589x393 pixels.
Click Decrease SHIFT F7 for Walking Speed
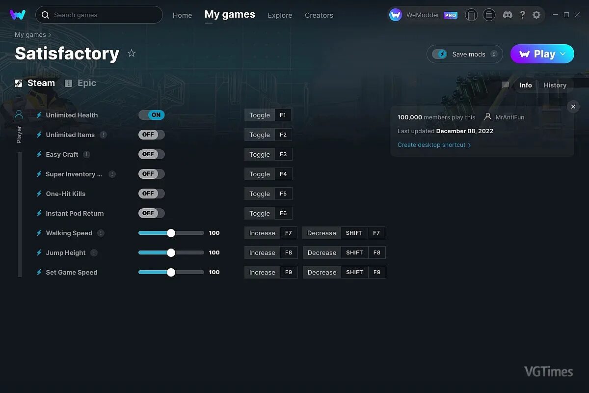344,233
